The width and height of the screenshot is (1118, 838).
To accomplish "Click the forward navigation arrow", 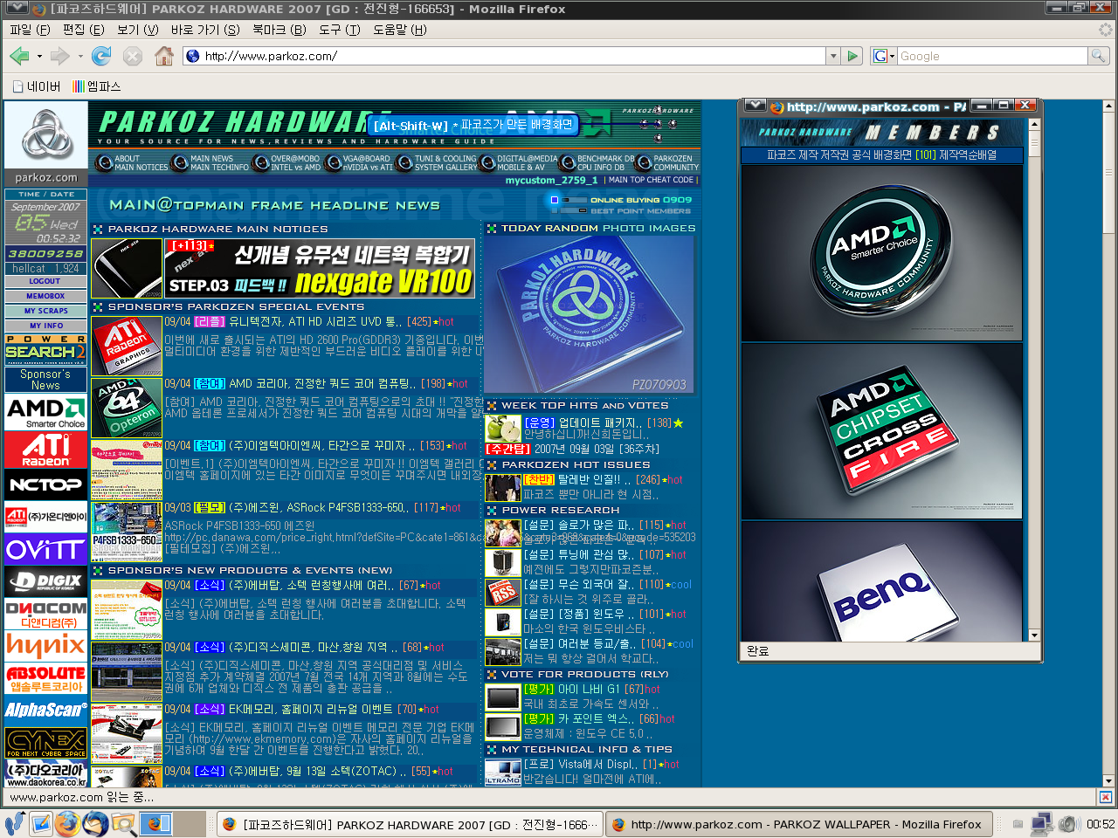I will 59,56.
